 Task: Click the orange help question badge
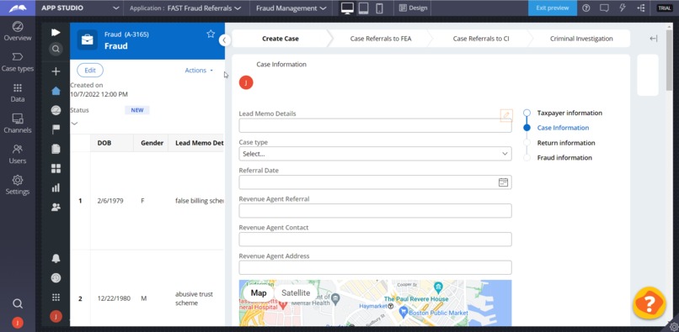coord(649,303)
